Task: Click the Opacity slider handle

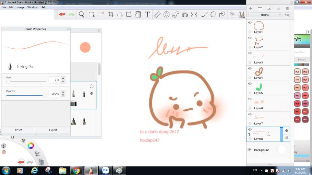Action: click(44, 95)
